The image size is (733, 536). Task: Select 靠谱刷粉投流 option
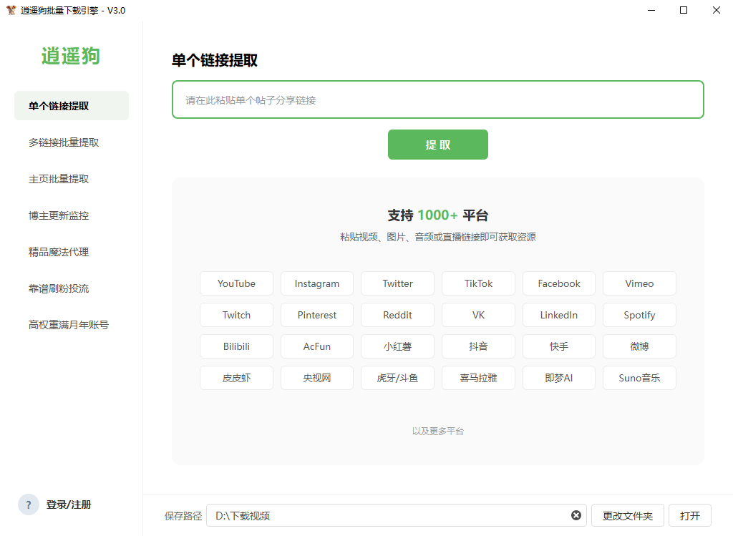[61, 288]
